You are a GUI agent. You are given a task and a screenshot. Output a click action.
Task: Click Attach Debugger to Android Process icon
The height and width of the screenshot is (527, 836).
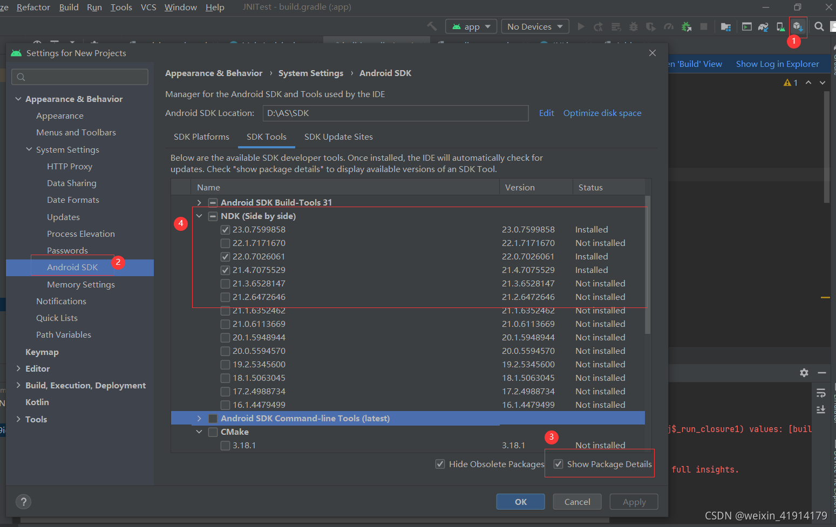687,26
